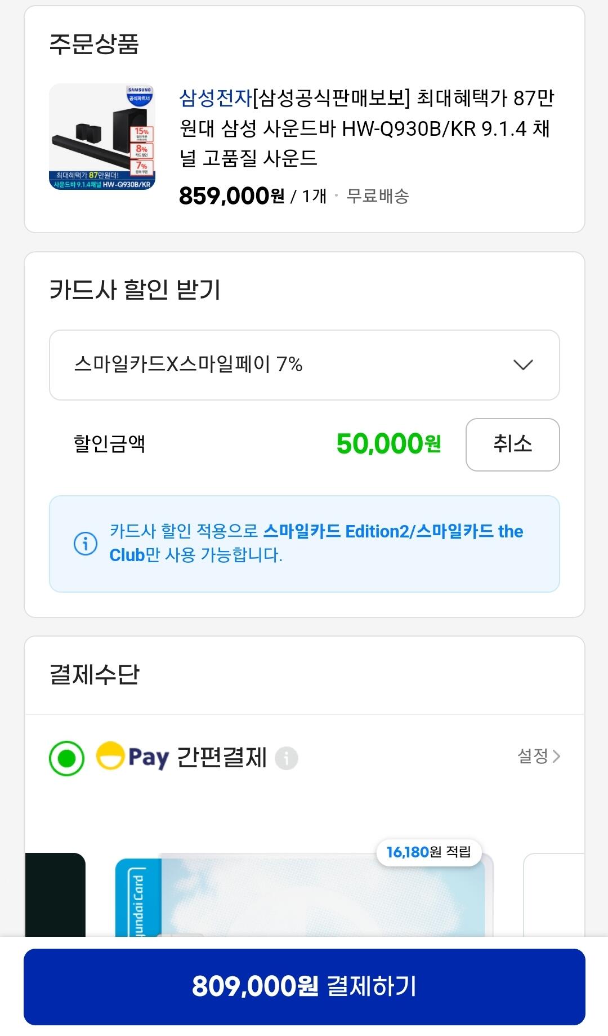Click the gray info icon beside 간편결제
608x1036 pixels.
tap(286, 758)
